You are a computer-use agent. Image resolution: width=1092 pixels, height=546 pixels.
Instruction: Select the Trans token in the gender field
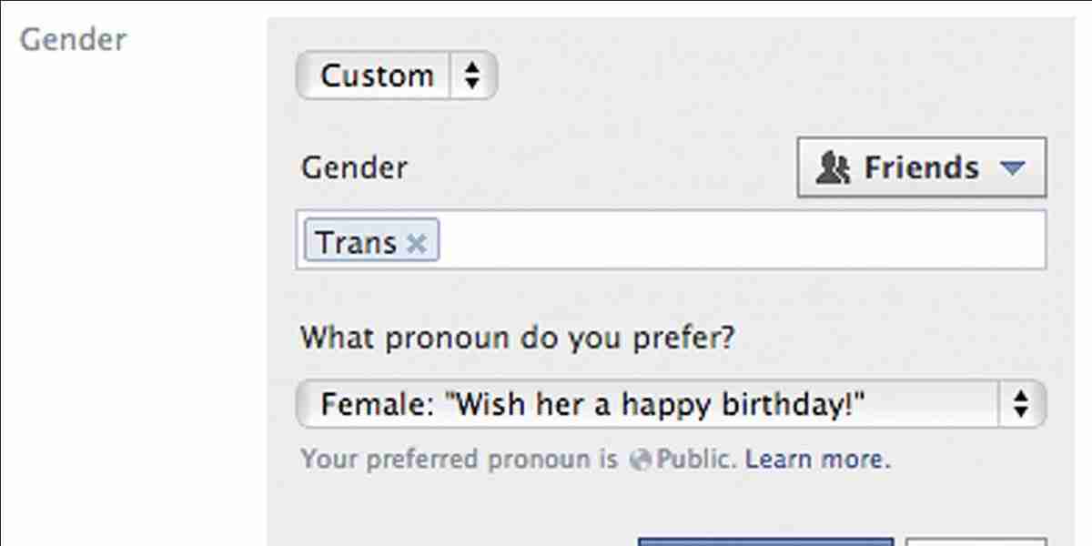coord(355,242)
